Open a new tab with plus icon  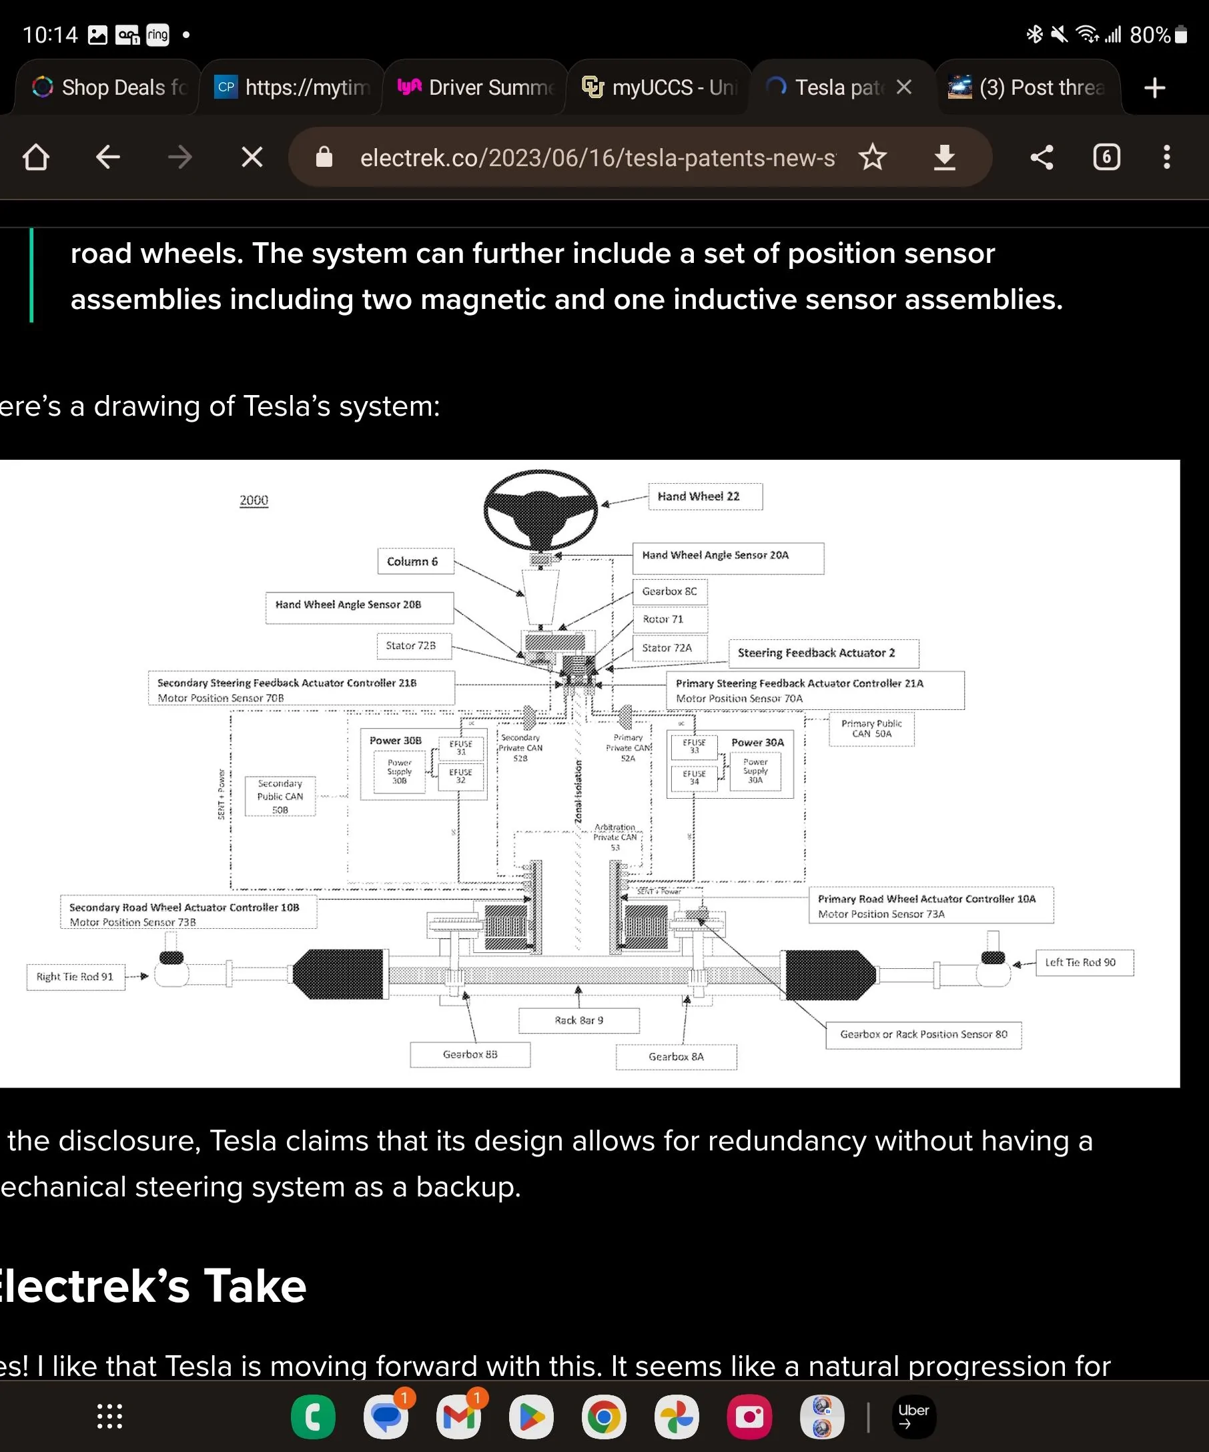point(1154,88)
